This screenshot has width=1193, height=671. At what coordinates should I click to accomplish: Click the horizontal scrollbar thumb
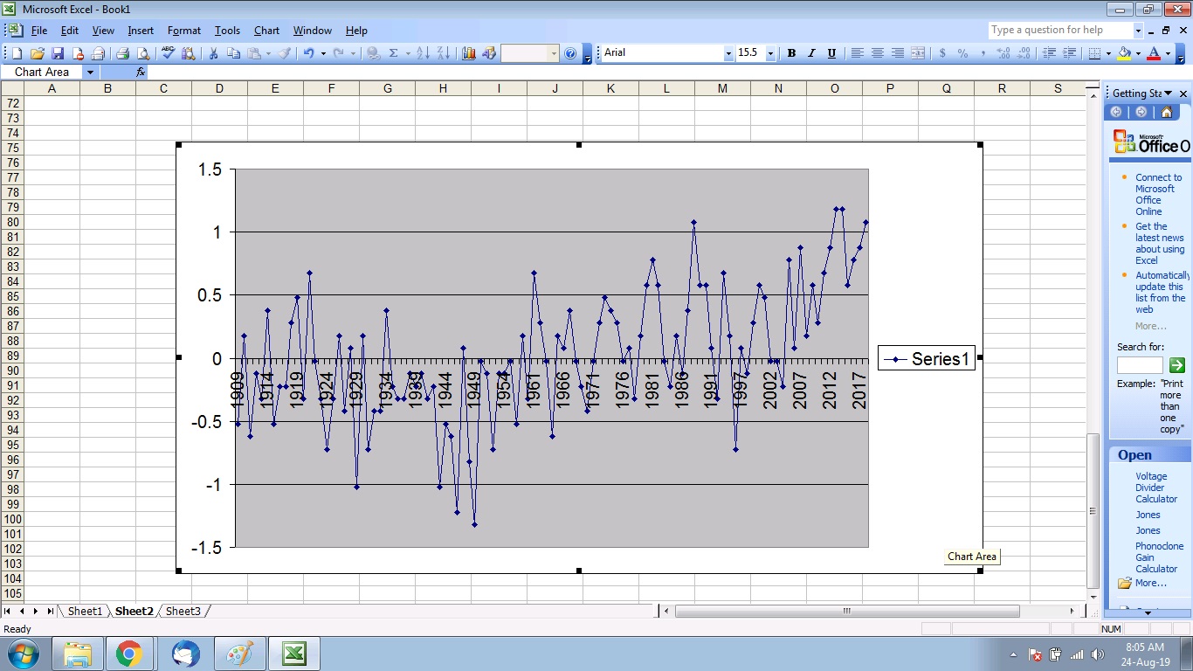coord(846,612)
